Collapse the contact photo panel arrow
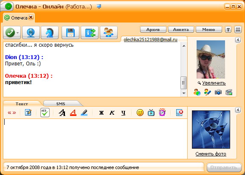The height and width of the screenshot is (175, 245). (x=238, y=40)
